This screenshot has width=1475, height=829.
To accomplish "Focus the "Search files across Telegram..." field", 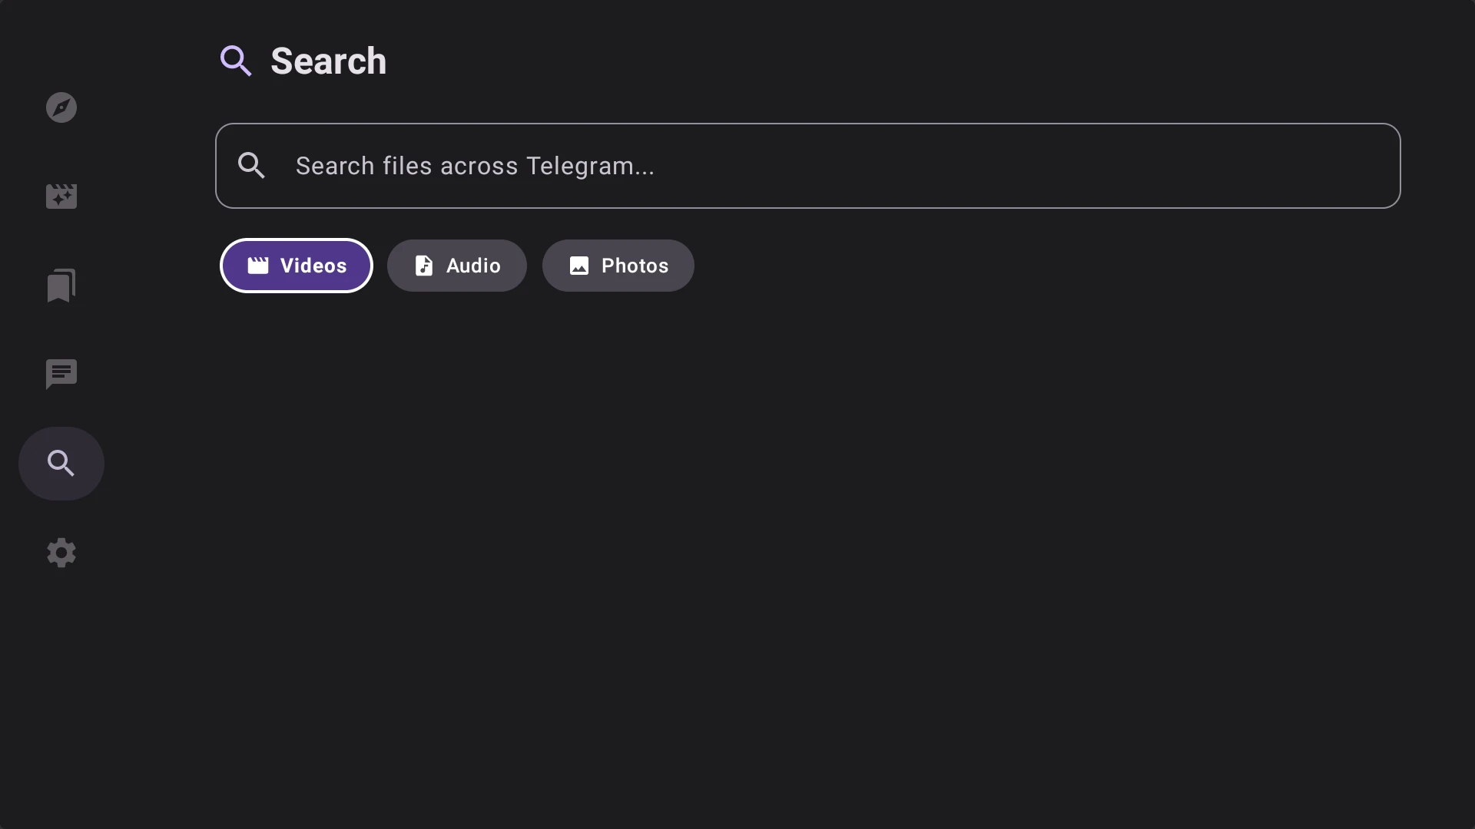I will pyautogui.click(x=807, y=166).
